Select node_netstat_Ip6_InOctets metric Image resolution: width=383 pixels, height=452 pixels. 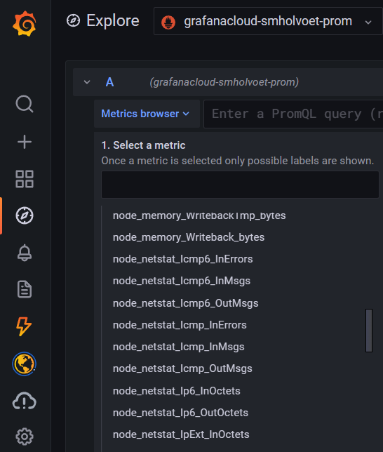click(x=176, y=391)
